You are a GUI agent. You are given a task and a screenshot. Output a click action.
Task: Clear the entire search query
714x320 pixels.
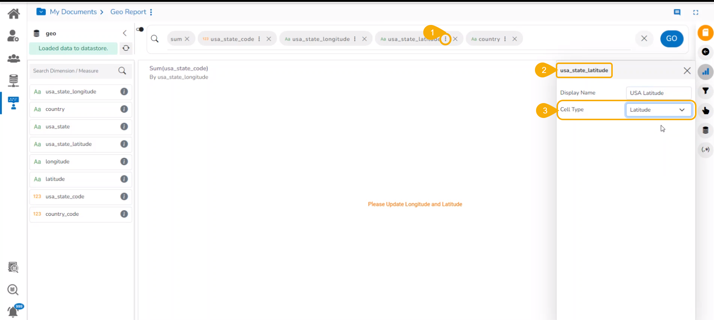coord(644,38)
